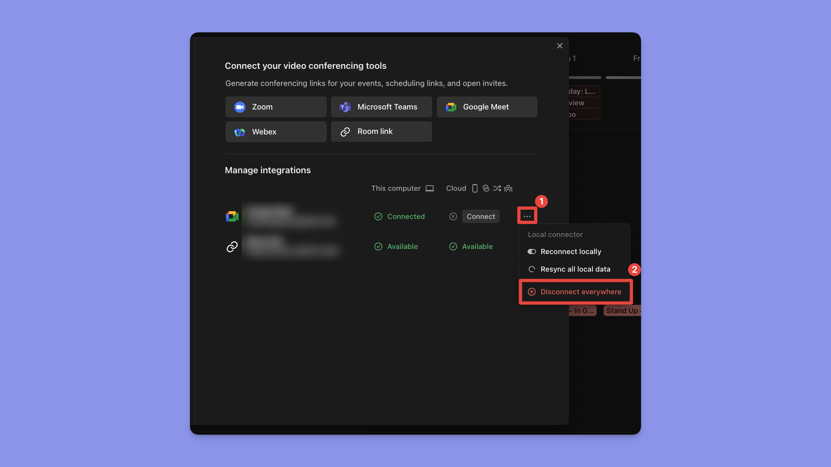Add Google Meet conferencing
Image resolution: width=831 pixels, height=467 pixels.
[x=487, y=107]
